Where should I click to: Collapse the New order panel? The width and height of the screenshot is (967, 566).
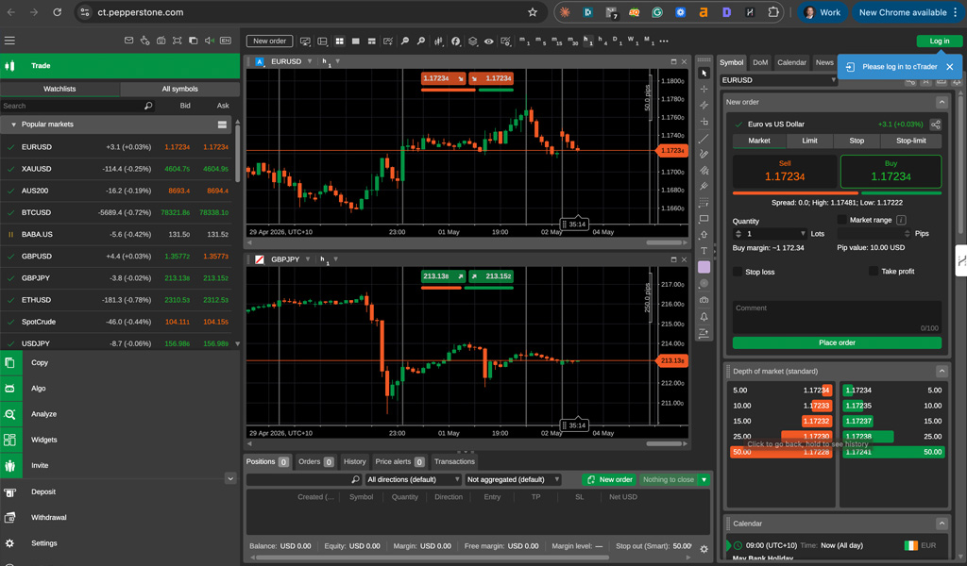[x=942, y=102]
